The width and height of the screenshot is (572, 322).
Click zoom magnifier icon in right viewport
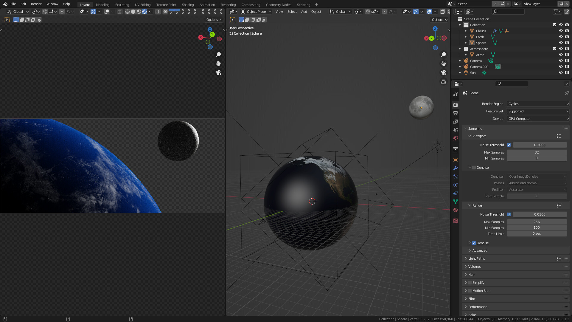(x=444, y=55)
